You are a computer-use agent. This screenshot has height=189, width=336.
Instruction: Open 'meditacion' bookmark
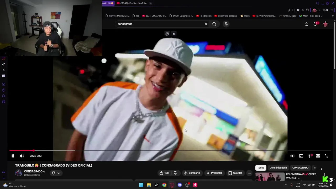point(204,16)
